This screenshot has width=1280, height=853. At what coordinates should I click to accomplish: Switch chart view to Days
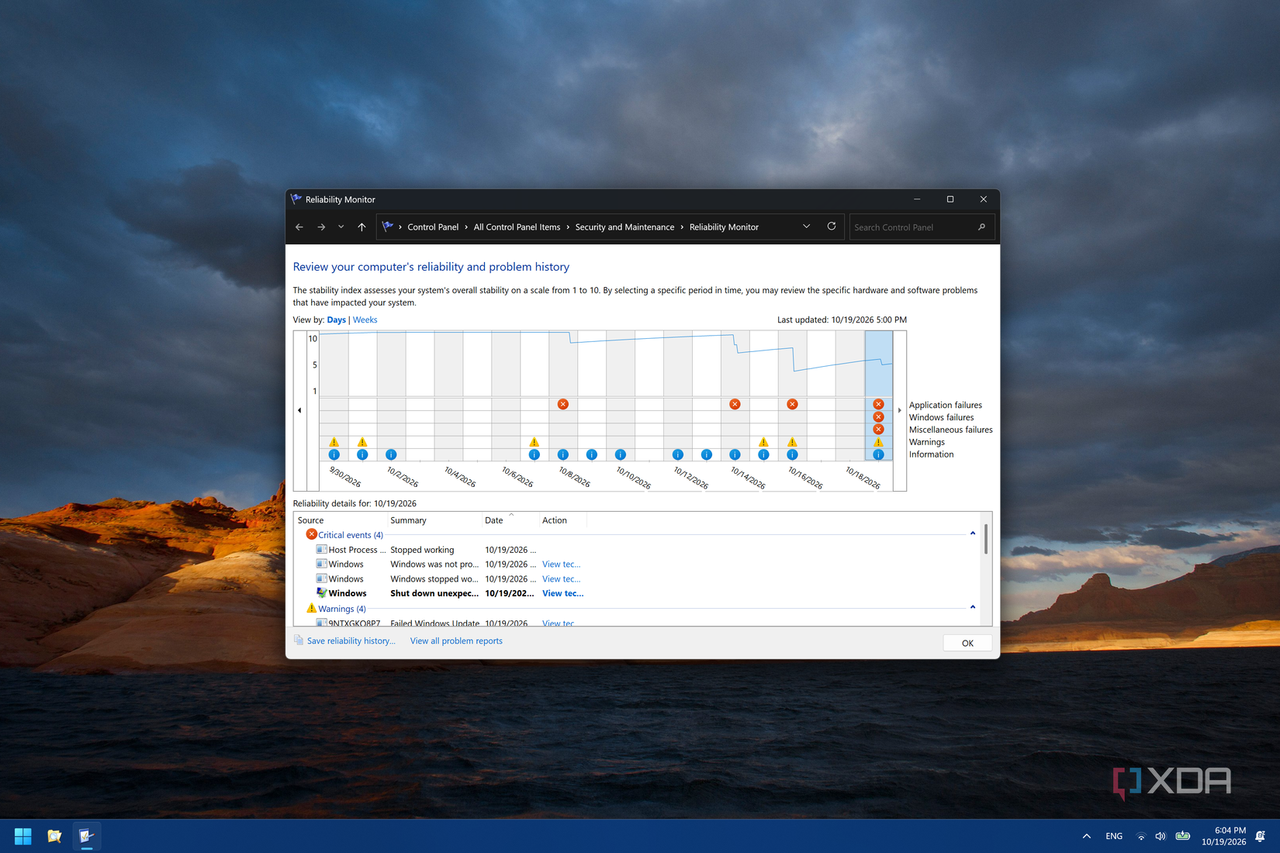click(336, 319)
